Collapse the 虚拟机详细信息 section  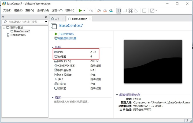tap(117, 95)
